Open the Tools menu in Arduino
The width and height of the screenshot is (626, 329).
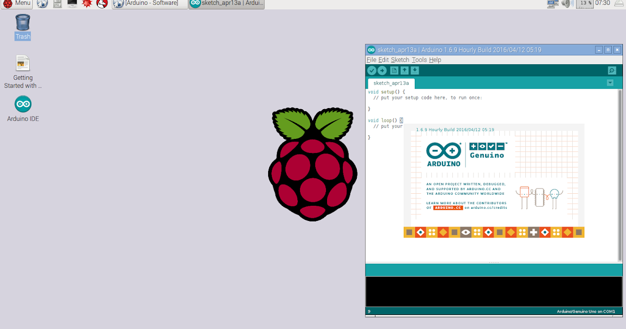coord(419,60)
